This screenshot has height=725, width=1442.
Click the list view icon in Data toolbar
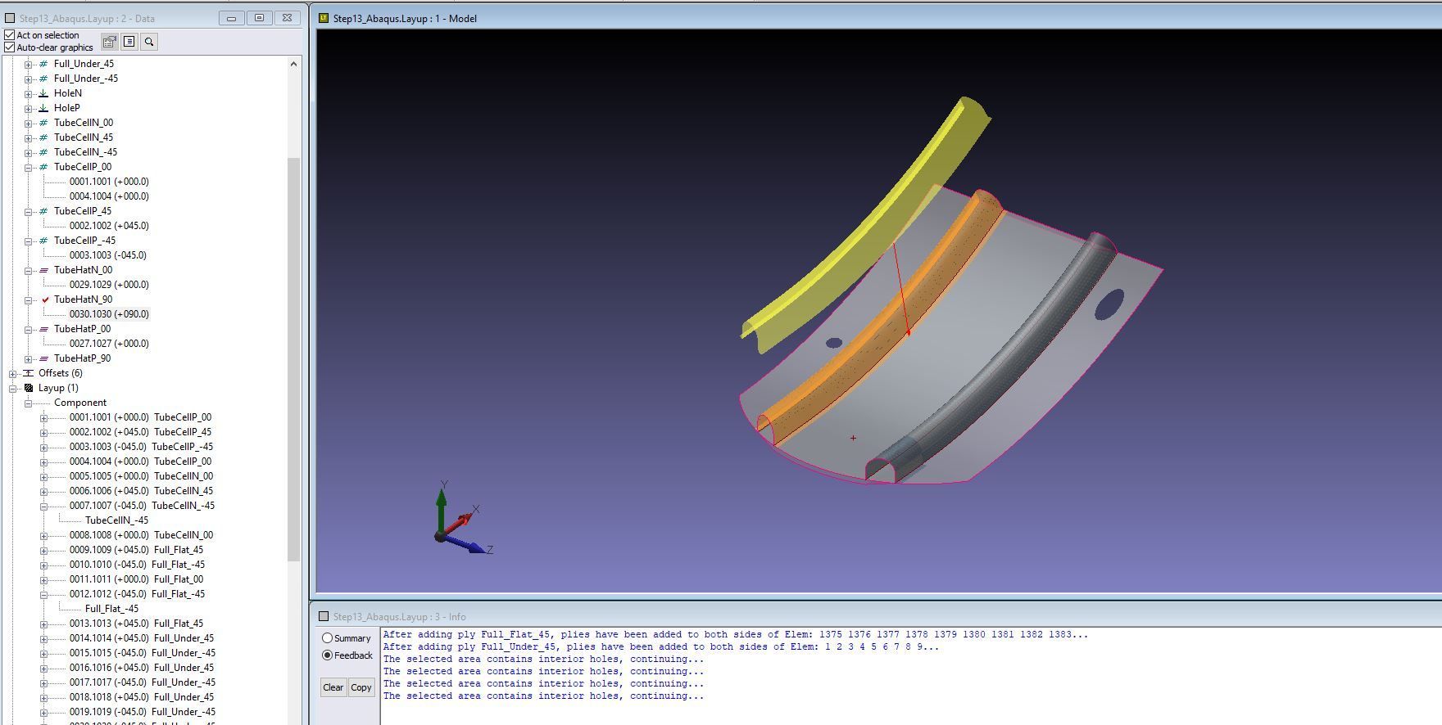[129, 42]
